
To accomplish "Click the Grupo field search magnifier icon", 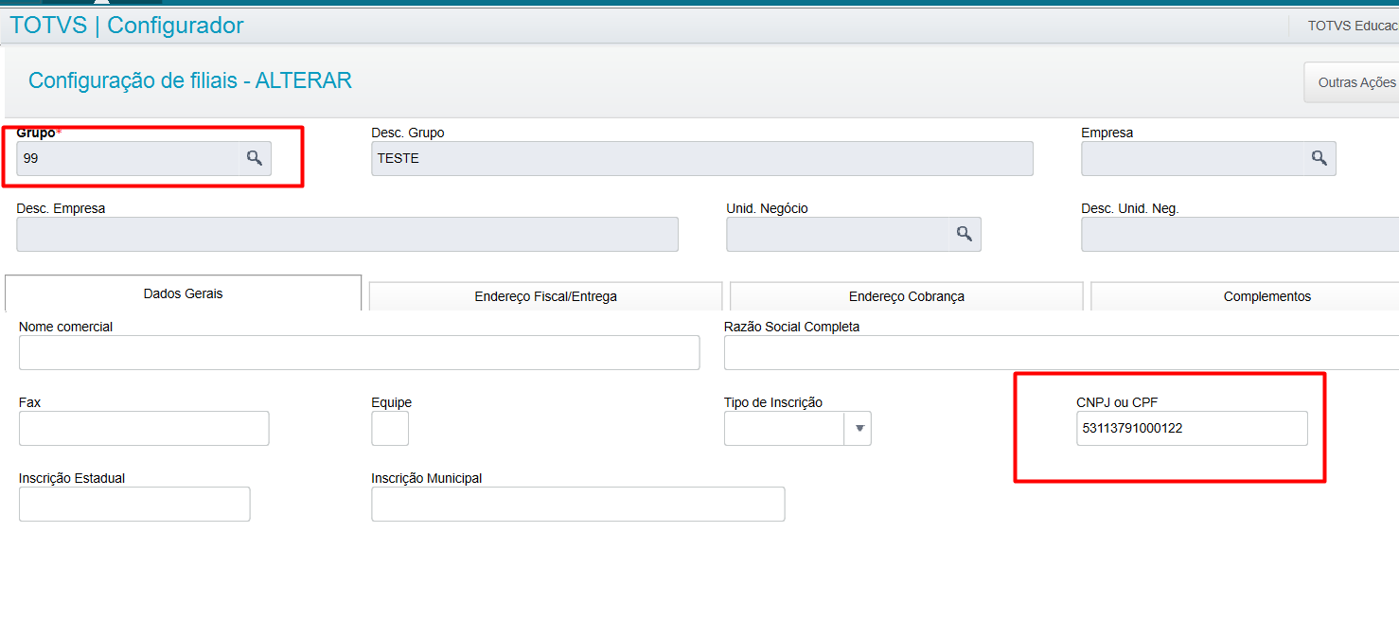I will [255, 158].
